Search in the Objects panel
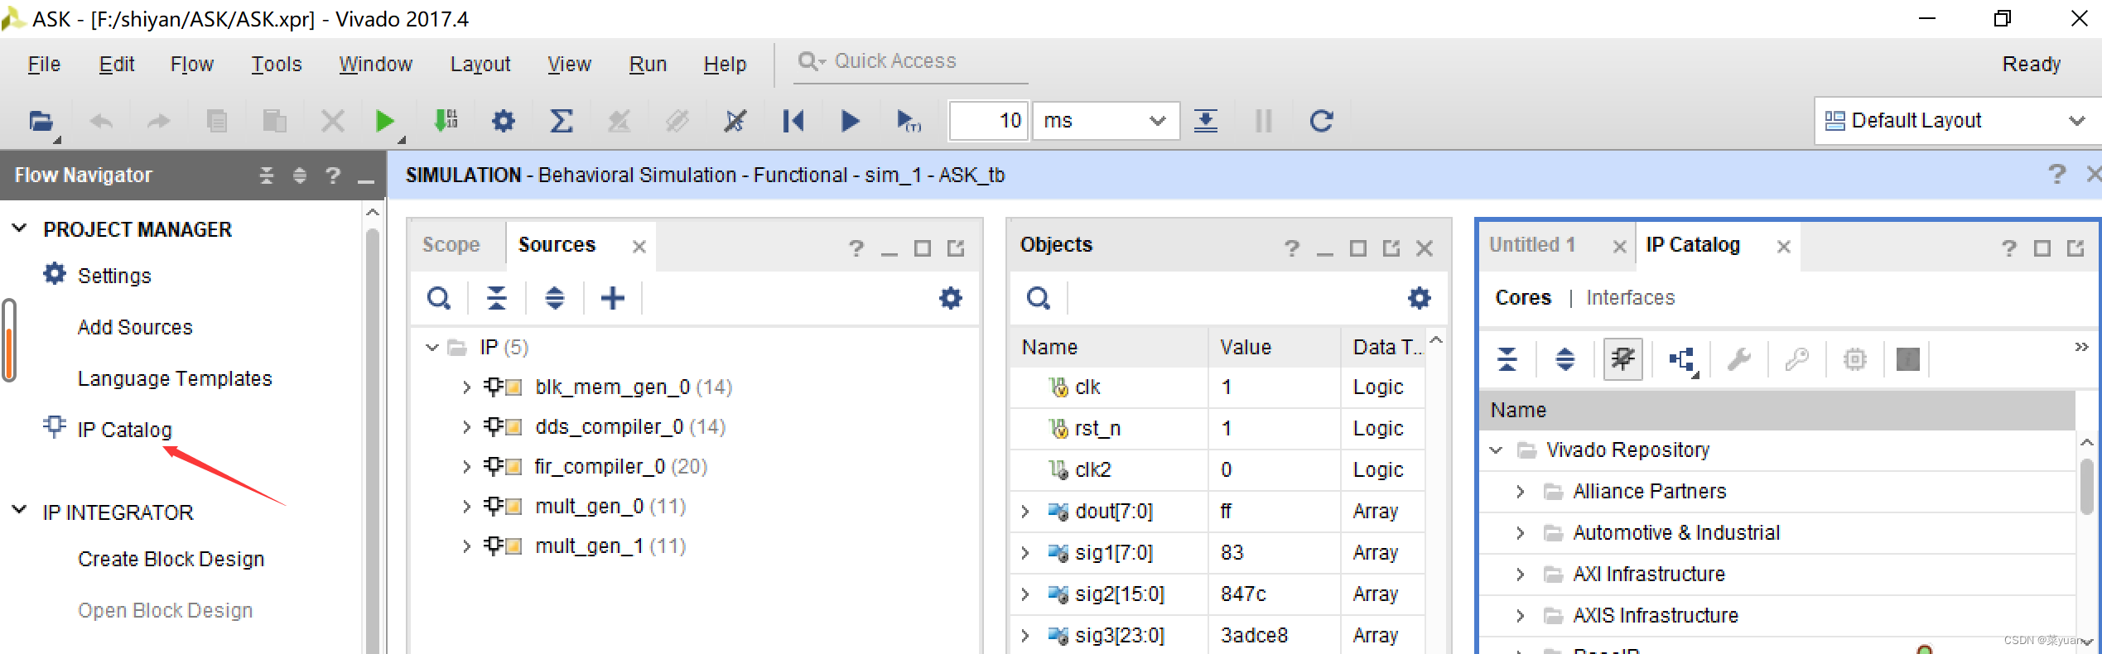Screen dimensions: 2102x654 click(1039, 298)
